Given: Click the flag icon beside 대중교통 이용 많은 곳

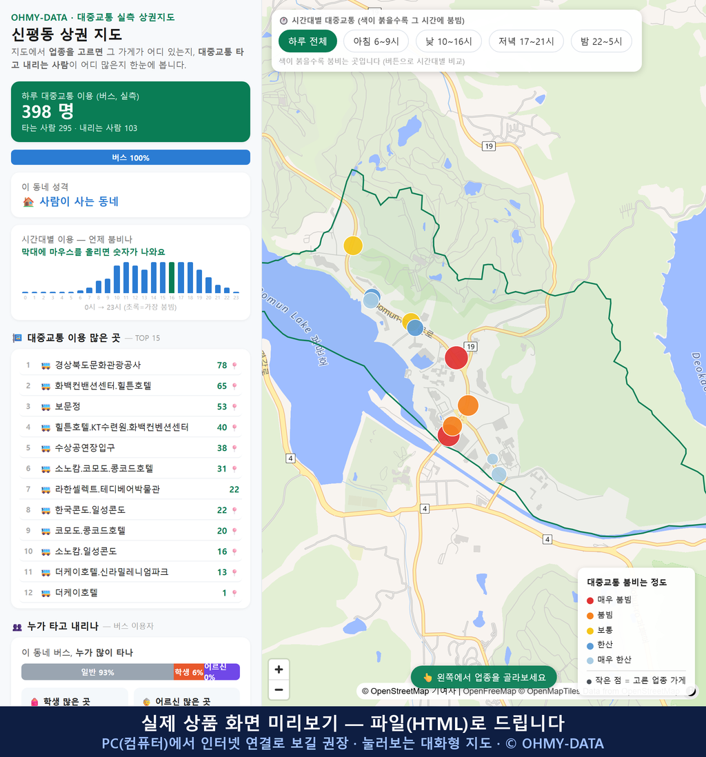Looking at the screenshot, I should 17,338.
